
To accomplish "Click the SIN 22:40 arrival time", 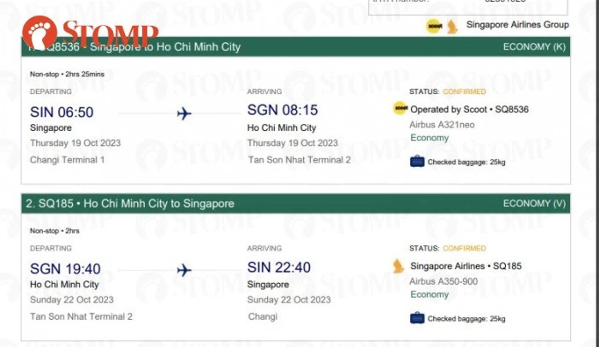I will pos(279,267).
